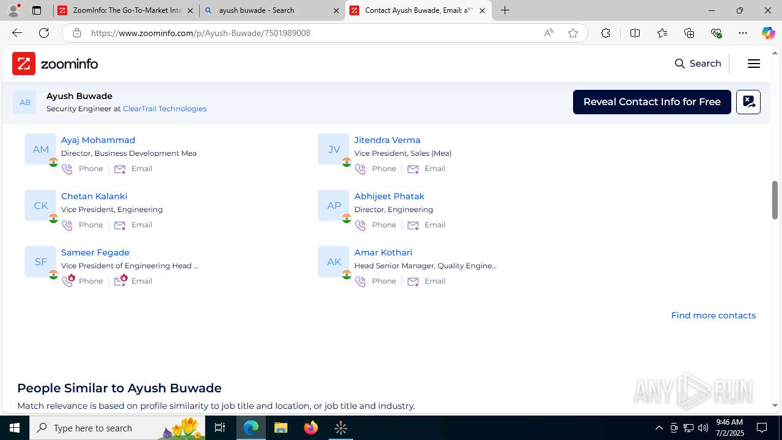Click Email icon for Jitendra Verma
Screen dimensions: 782x440
[413, 169]
